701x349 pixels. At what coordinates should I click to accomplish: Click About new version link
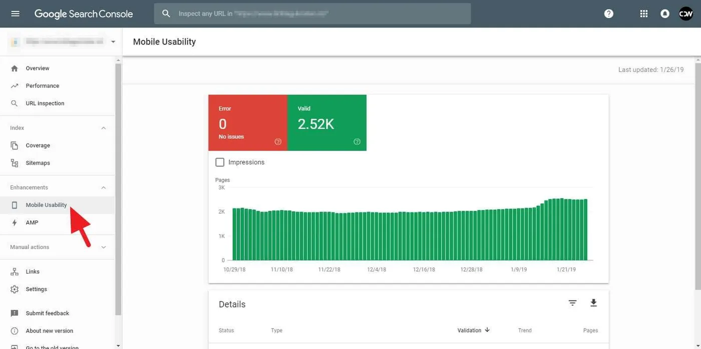[50, 330]
